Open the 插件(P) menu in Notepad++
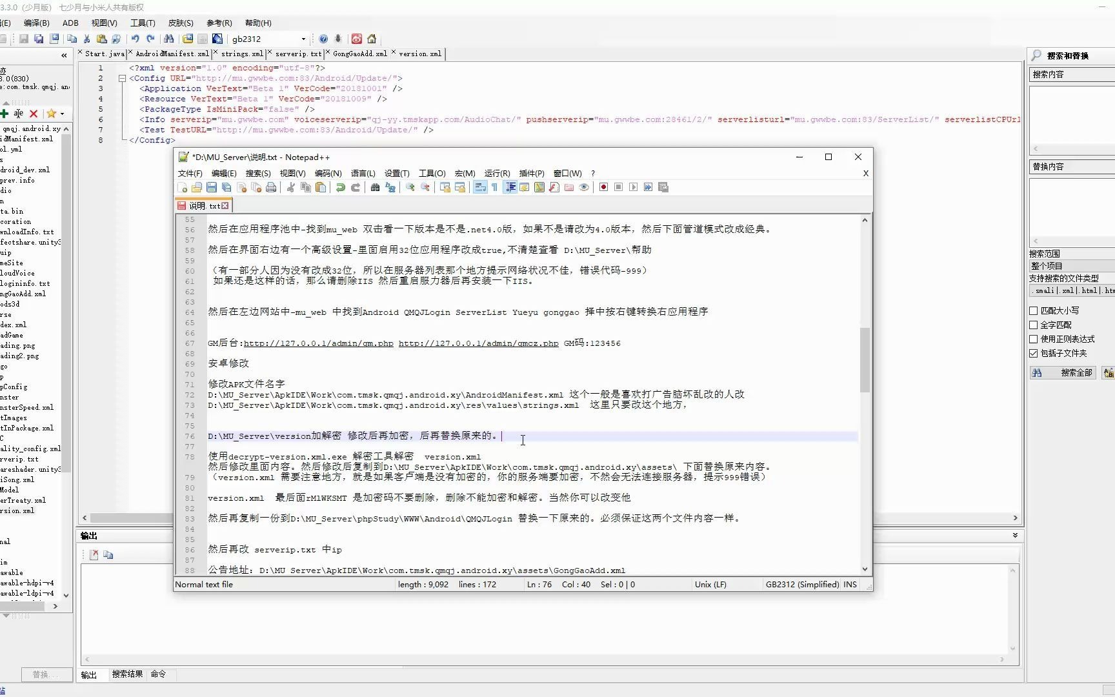 pos(532,173)
